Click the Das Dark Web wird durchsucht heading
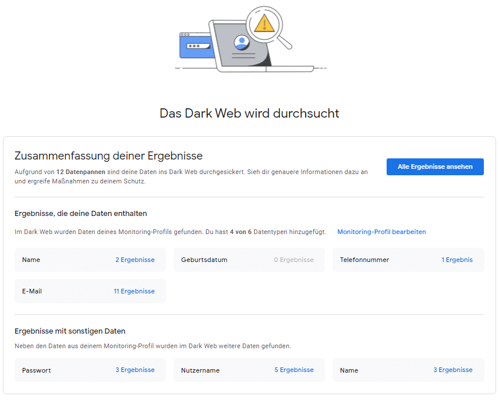This screenshot has height=400, width=499. 249,114
